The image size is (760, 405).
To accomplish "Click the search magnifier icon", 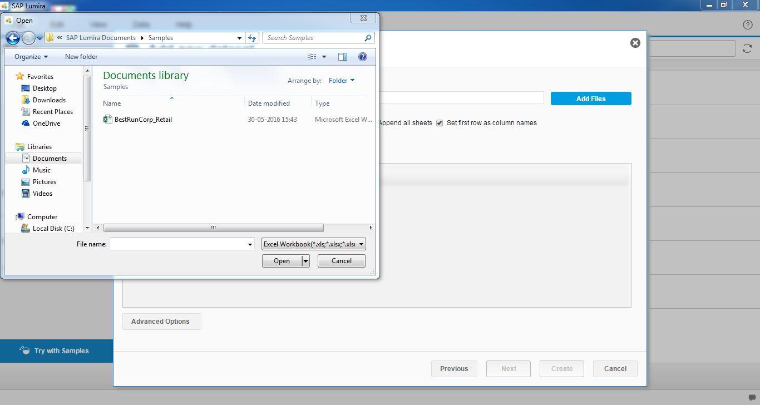I will (x=368, y=38).
